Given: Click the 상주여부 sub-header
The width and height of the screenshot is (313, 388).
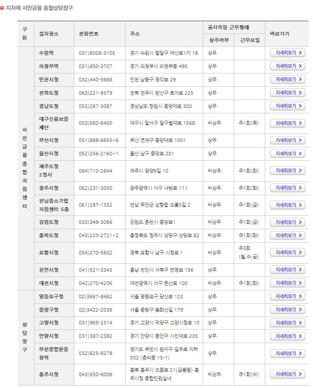Looking at the screenshot, I should coord(219,40).
